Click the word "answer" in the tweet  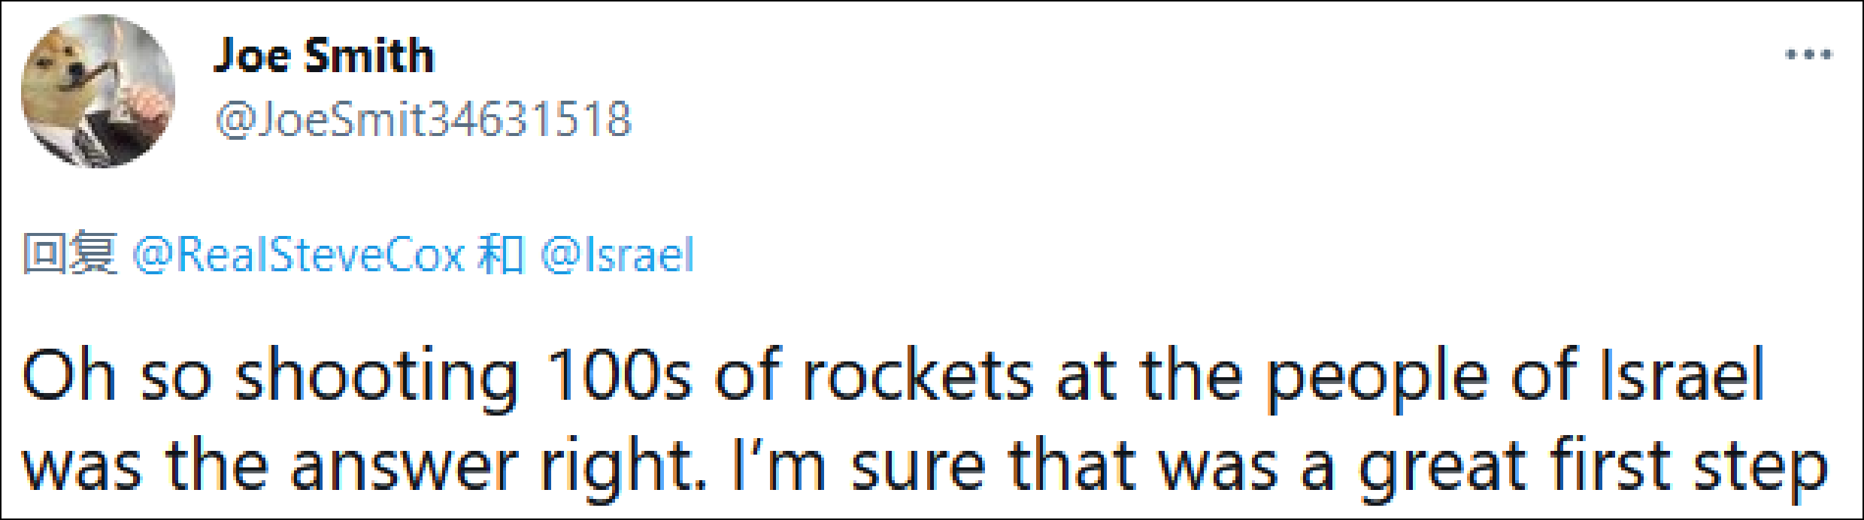[x=404, y=467]
